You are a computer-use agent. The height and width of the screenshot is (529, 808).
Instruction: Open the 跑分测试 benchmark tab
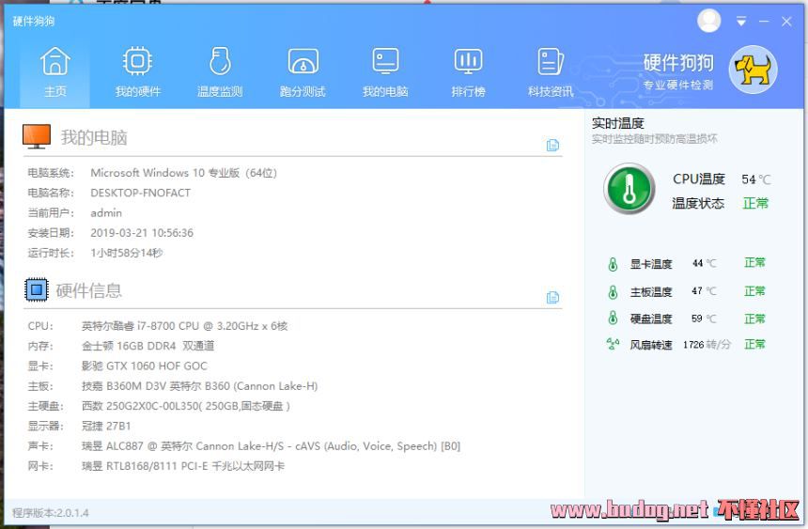pyautogui.click(x=303, y=72)
